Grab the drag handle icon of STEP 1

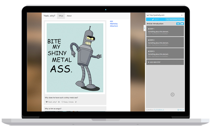tap(149, 29)
